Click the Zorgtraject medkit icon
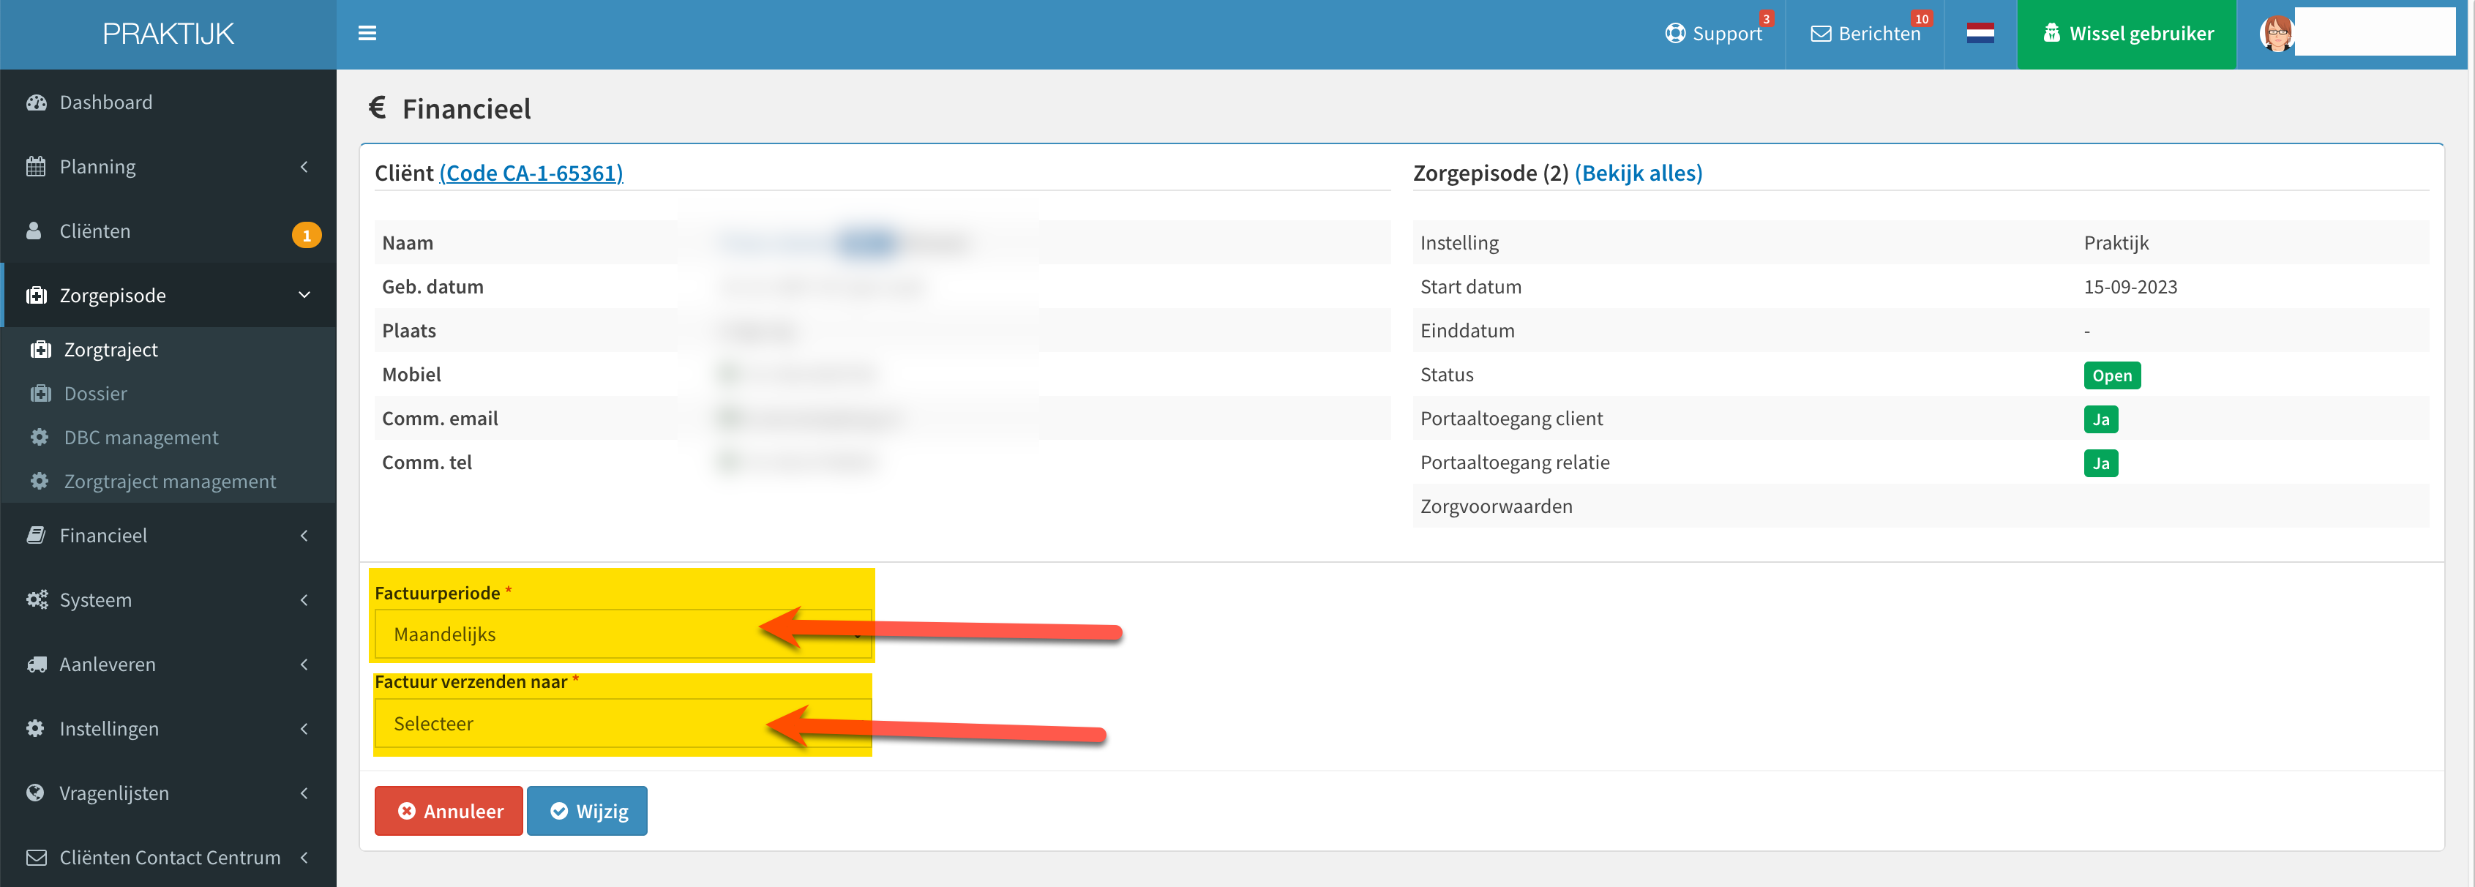The image size is (2475, 887). click(x=40, y=350)
